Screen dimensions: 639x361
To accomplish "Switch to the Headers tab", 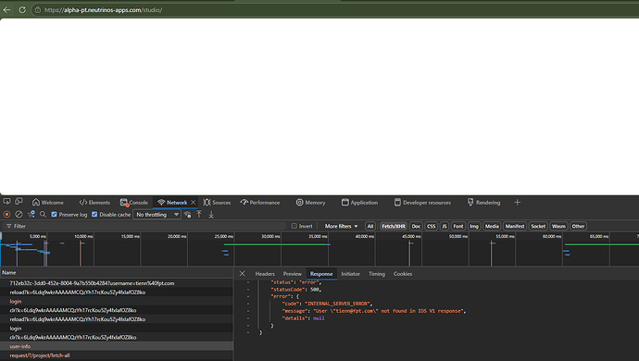I will 265,274.
